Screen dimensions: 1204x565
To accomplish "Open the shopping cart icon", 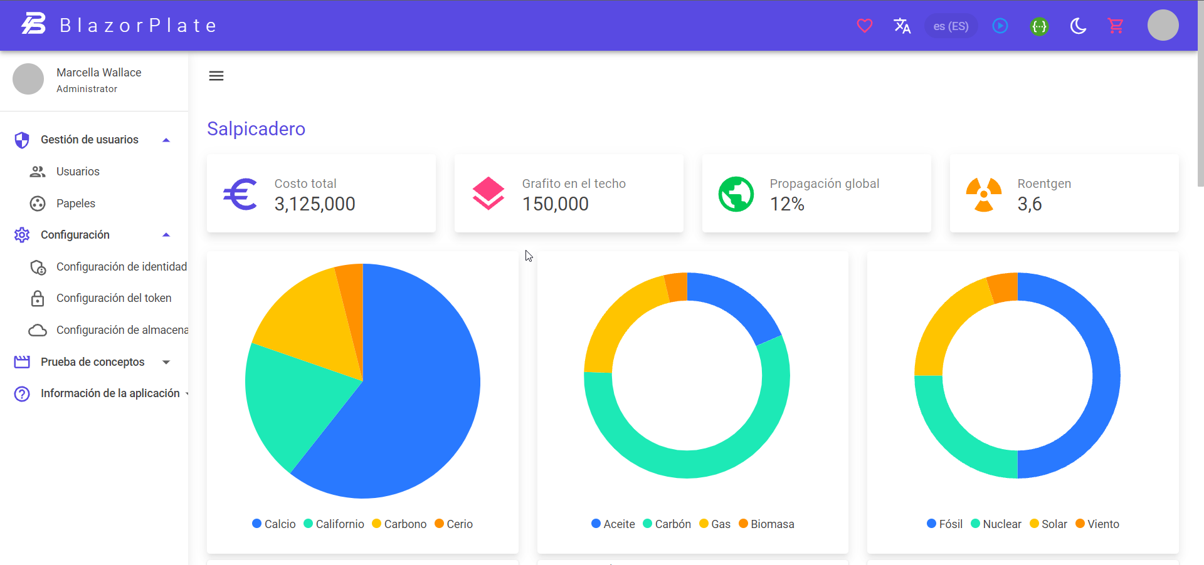I will click(1116, 26).
